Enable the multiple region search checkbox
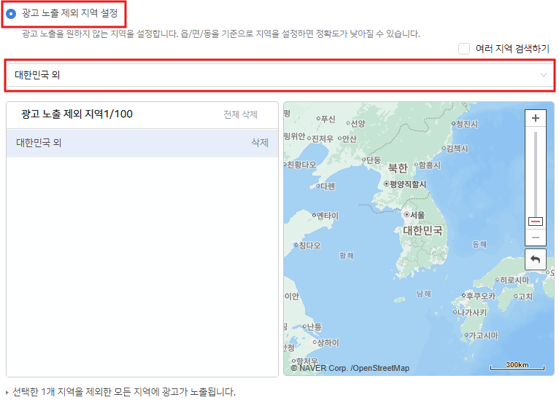This screenshot has height=400, width=559. pyautogui.click(x=464, y=49)
